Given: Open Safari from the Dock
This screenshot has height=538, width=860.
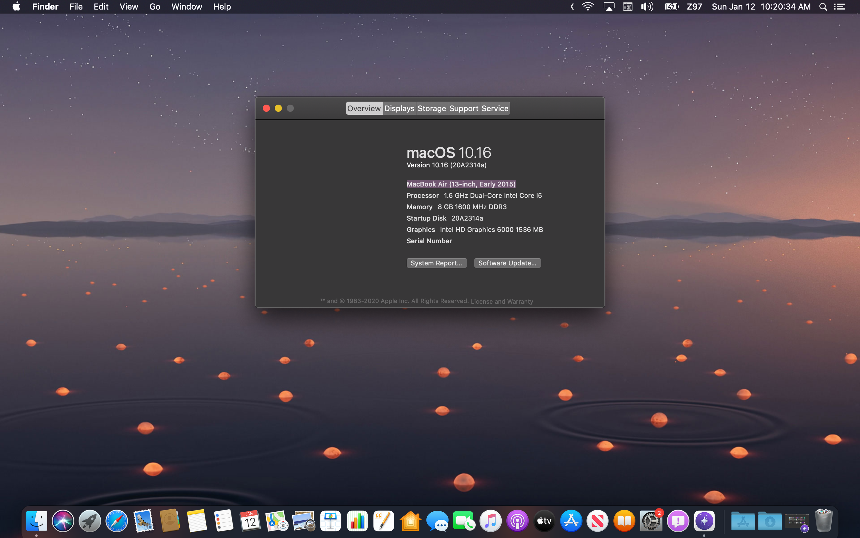Looking at the screenshot, I should tap(116, 521).
